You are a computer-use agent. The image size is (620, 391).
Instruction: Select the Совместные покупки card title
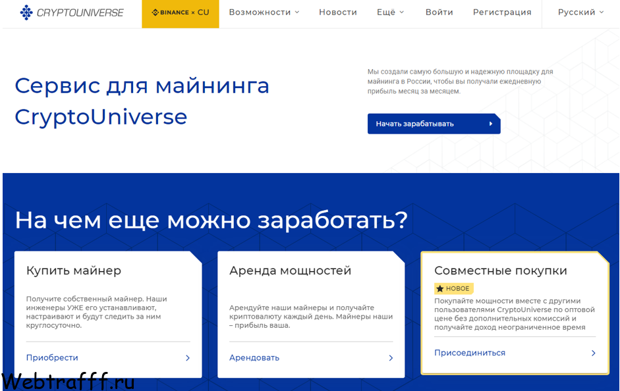tap(501, 271)
